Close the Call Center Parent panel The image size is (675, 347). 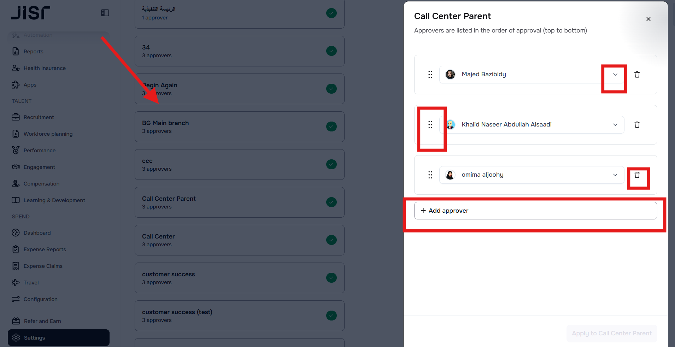648,19
